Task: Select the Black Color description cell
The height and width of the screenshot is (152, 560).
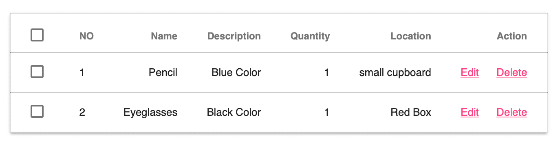Action: click(x=234, y=112)
